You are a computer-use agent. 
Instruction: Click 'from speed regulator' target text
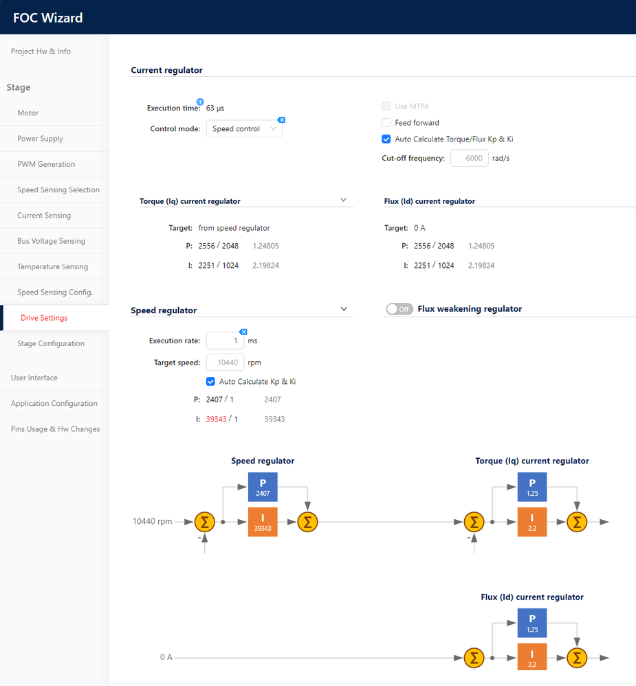(234, 228)
